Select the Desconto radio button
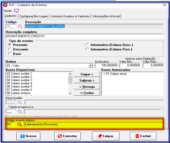Viewport: 170px width, 143px height. [x=10, y=49]
